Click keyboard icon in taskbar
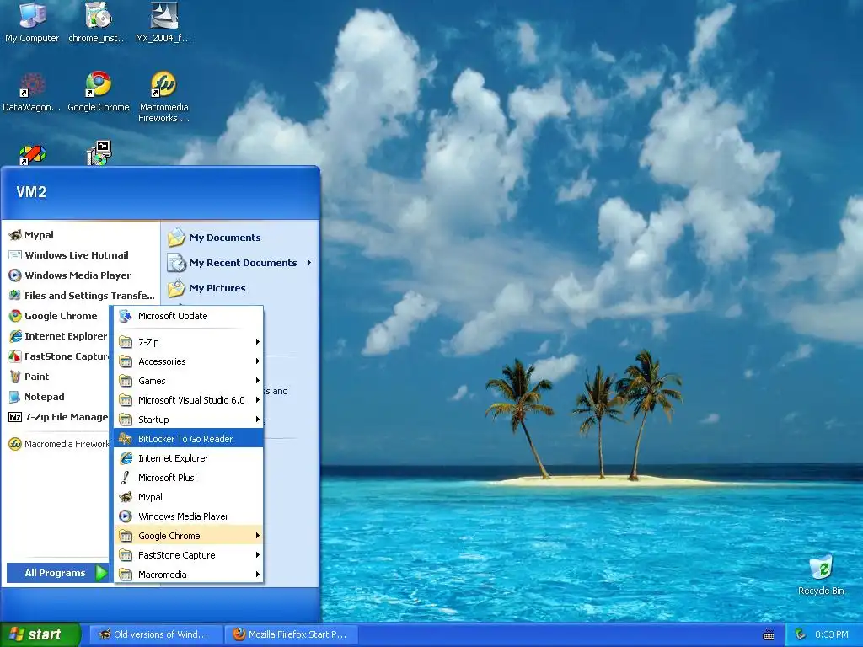The width and height of the screenshot is (863, 647). pyautogui.click(x=769, y=635)
